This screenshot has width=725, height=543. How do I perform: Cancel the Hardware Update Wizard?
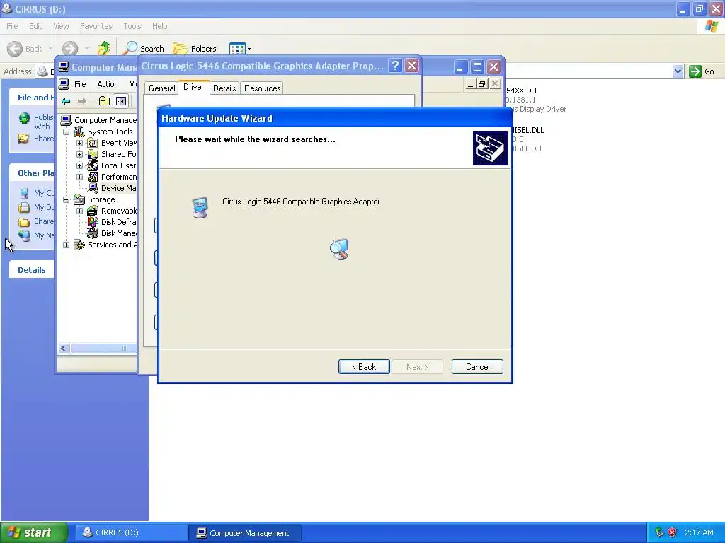click(477, 367)
